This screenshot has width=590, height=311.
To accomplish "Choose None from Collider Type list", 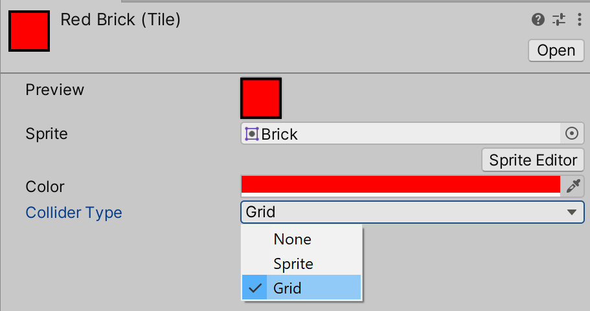I will pos(293,239).
